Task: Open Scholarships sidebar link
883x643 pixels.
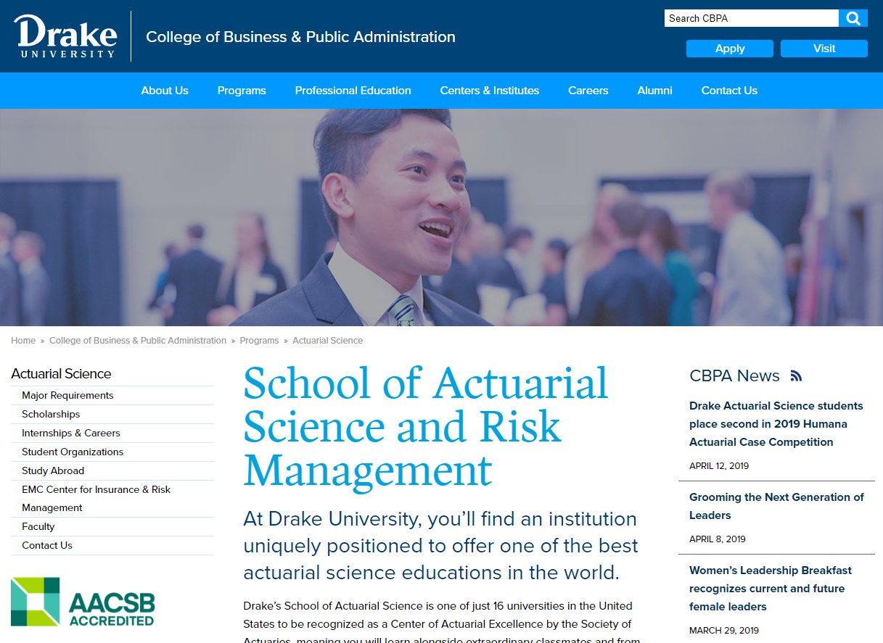Action: click(51, 415)
